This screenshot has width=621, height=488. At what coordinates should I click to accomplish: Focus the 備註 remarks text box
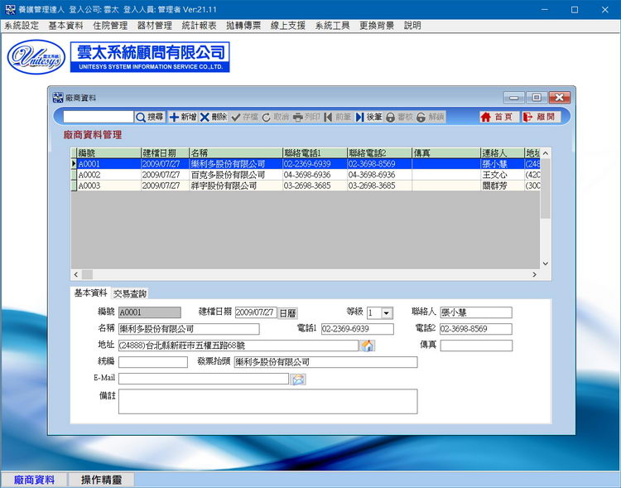267,402
